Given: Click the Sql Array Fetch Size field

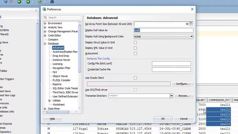Looking at the screenshot, I should tap(161, 24).
